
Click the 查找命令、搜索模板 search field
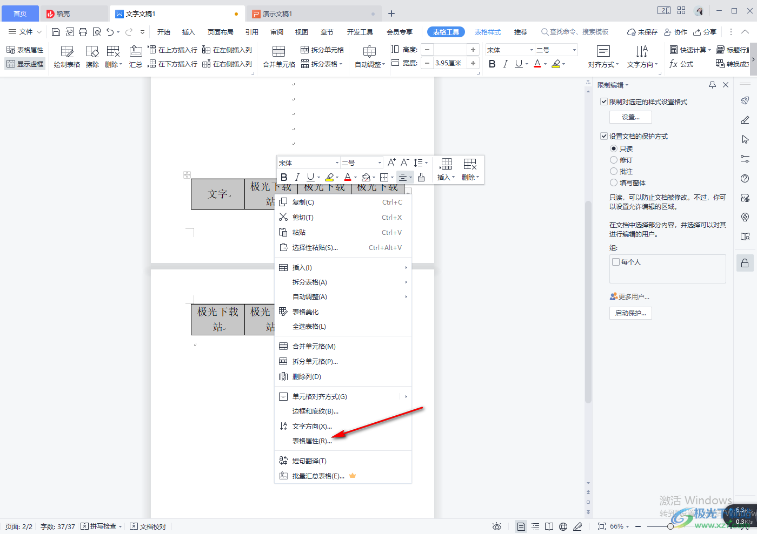click(575, 32)
